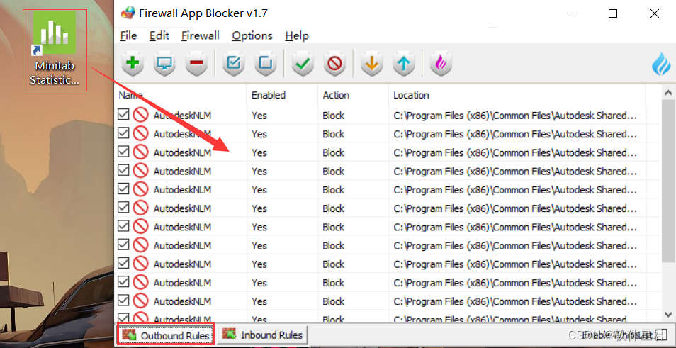This screenshot has height=348, width=676.
Task: Click the vertical scrollbar thumb
Action: coord(668,180)
